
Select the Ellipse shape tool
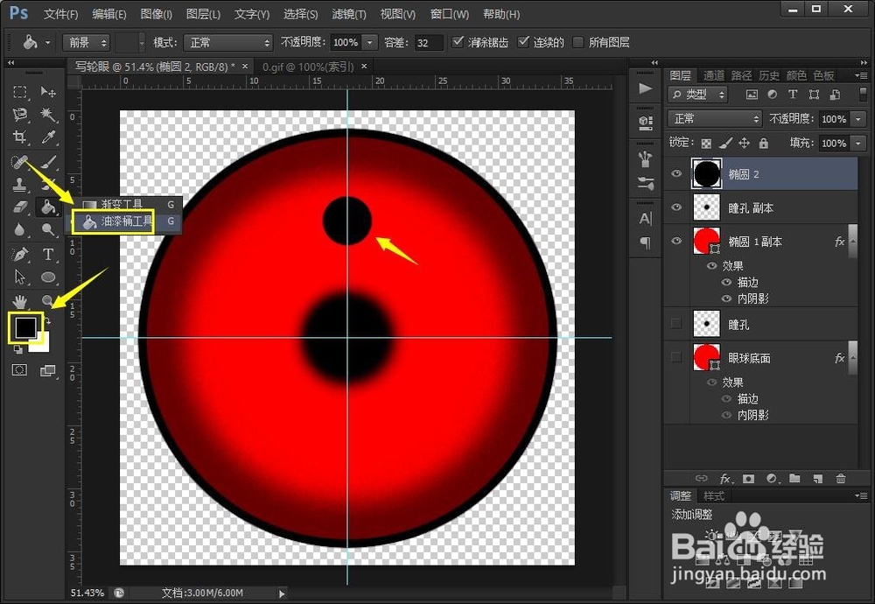coord(48,277)
